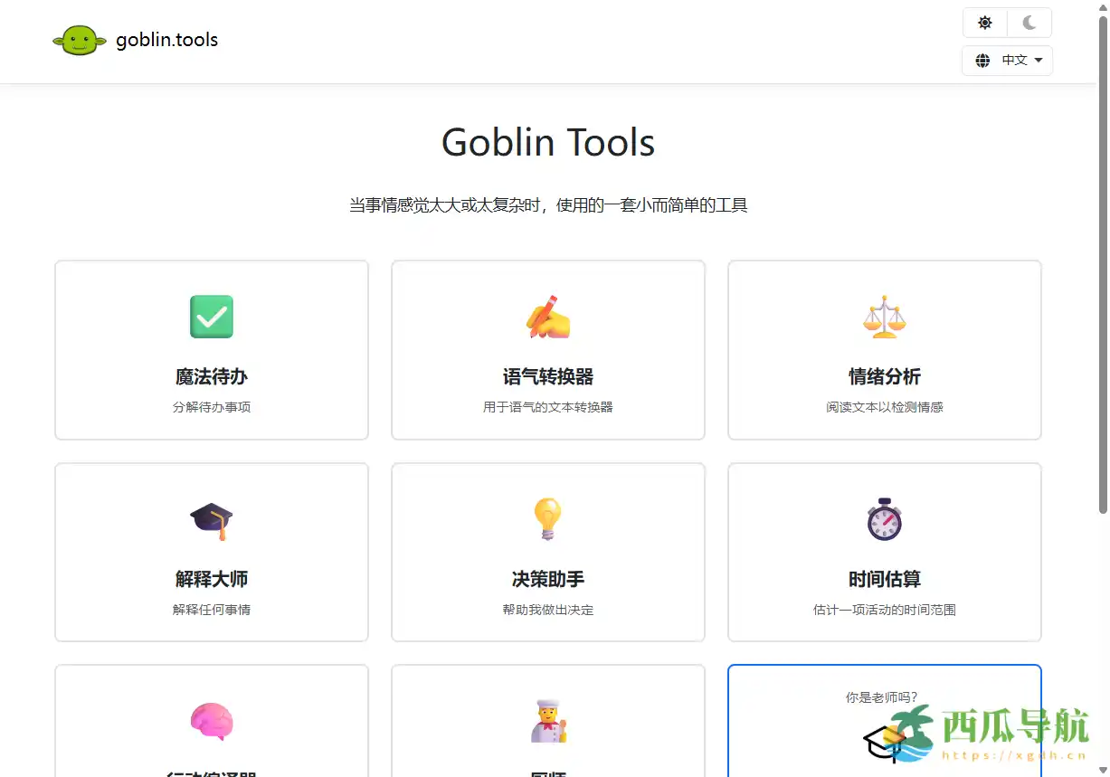Switch to dark mode using the moon toggle
This screenshot has width=1110, height=777.
click(x=1029, y=23)
